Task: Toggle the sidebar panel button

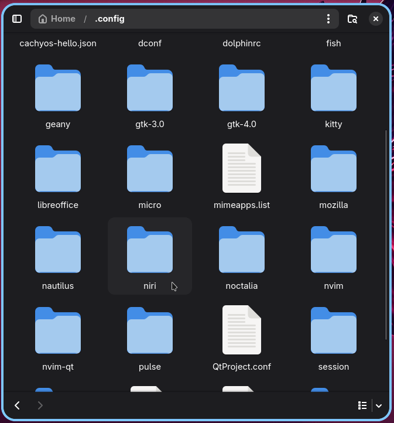Action: [x=17, y=19]
